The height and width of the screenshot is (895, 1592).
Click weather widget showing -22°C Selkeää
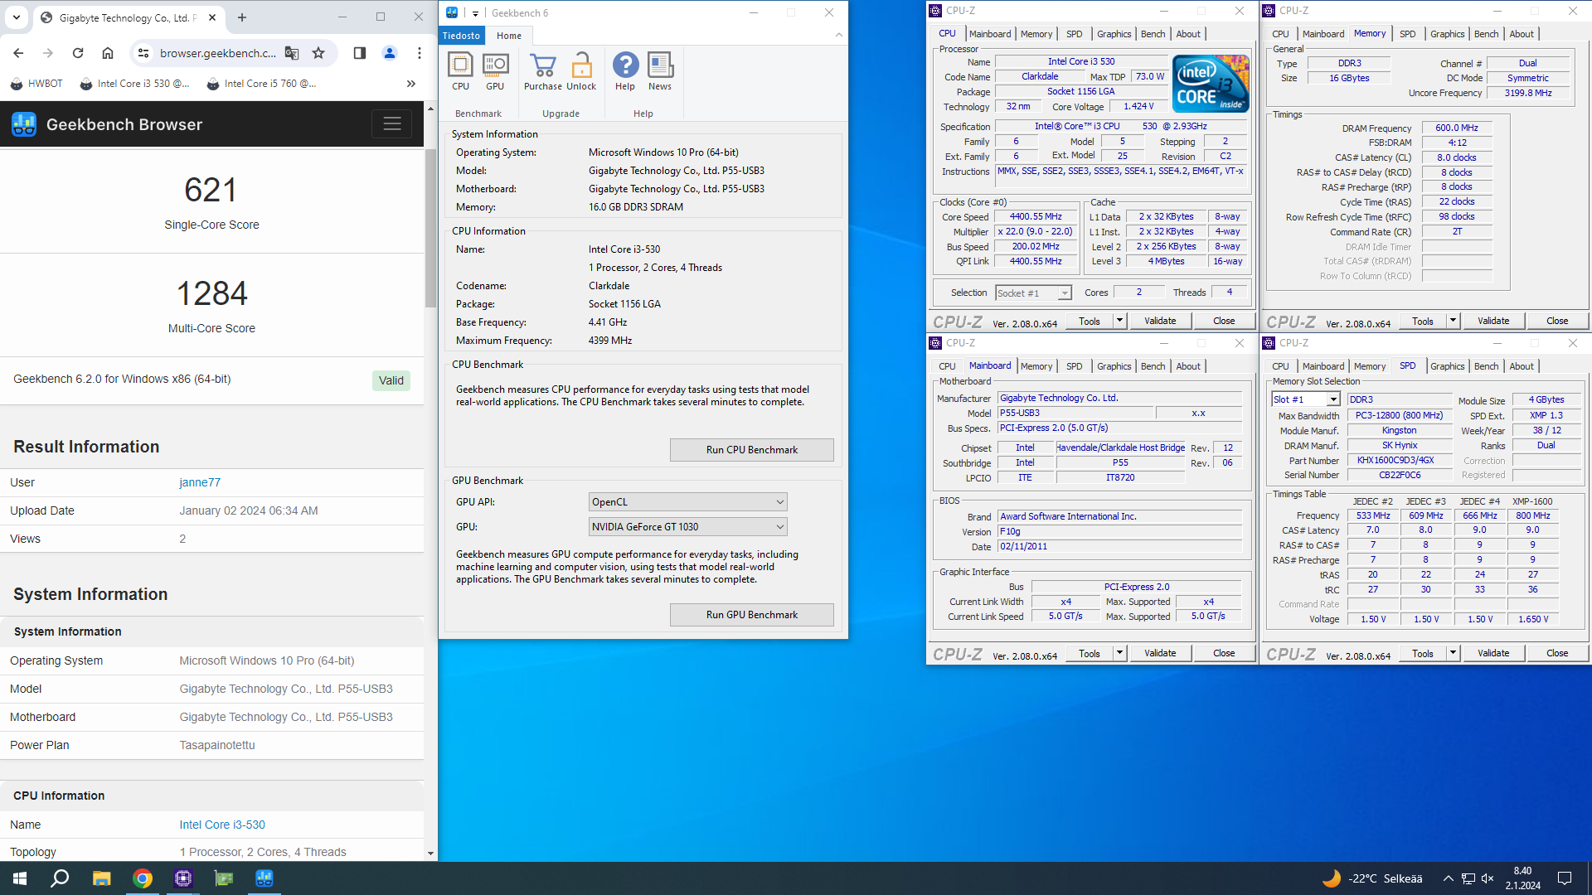pos(1372,878)
